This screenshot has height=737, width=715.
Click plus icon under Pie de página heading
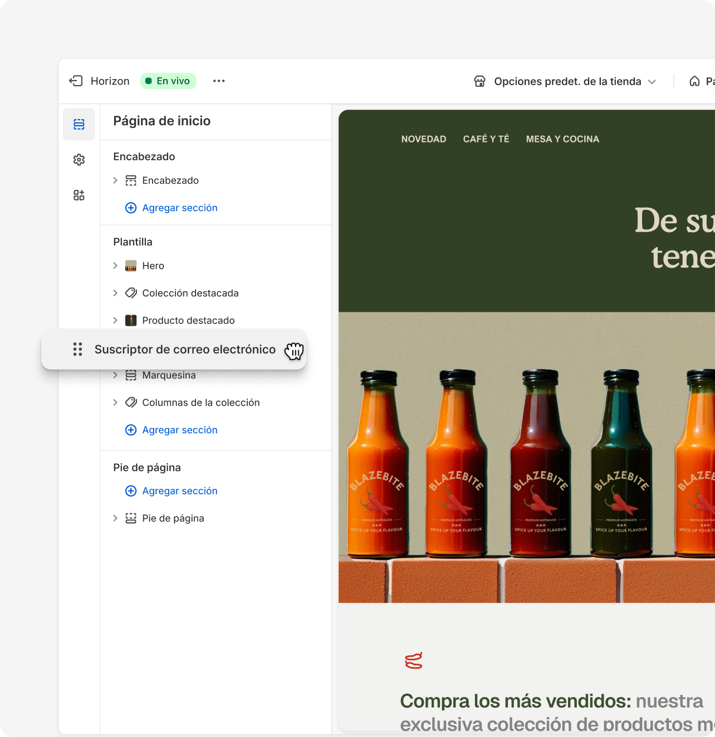pyautogui.click(x=131, y=491)
